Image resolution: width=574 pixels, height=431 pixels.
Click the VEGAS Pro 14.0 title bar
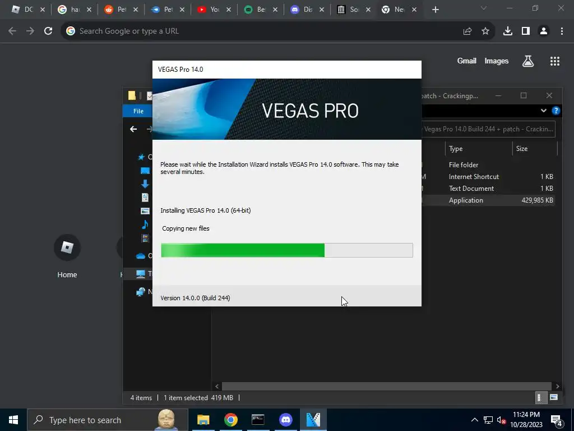click(287, 70)
